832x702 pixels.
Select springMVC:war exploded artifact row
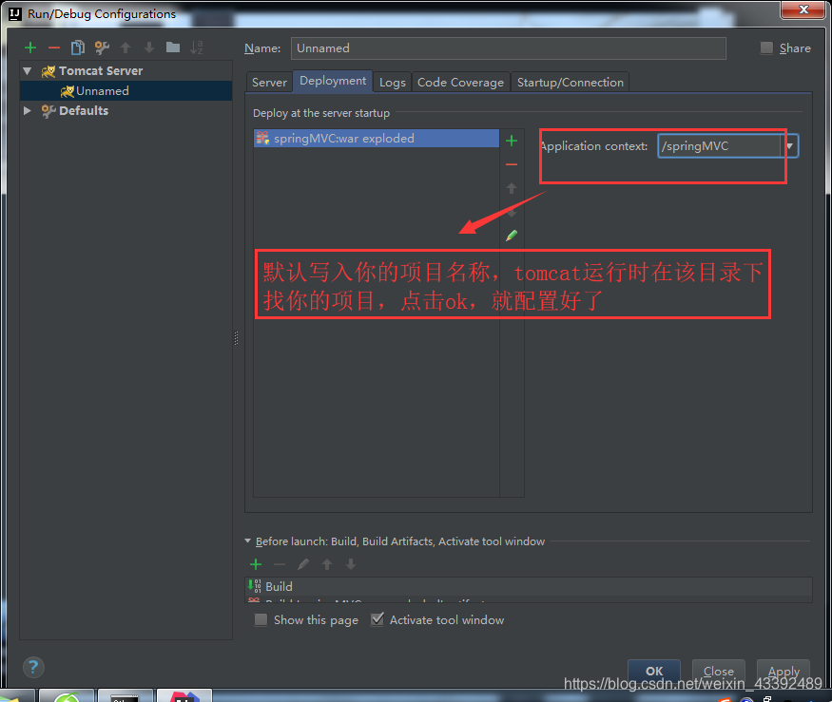pyautogui.click(x=377, y=139)
